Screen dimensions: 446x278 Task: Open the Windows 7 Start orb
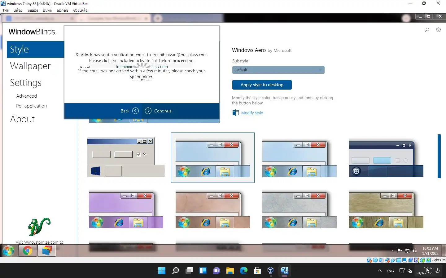click(x=8, y=251)
